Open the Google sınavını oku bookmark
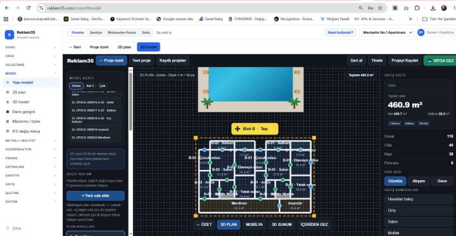 click(x=175, y=19)
